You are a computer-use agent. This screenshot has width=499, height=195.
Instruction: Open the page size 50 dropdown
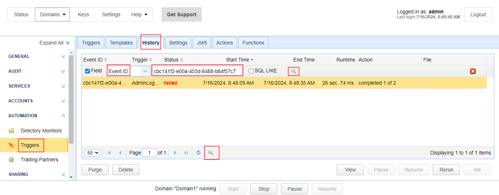point(92,153)
